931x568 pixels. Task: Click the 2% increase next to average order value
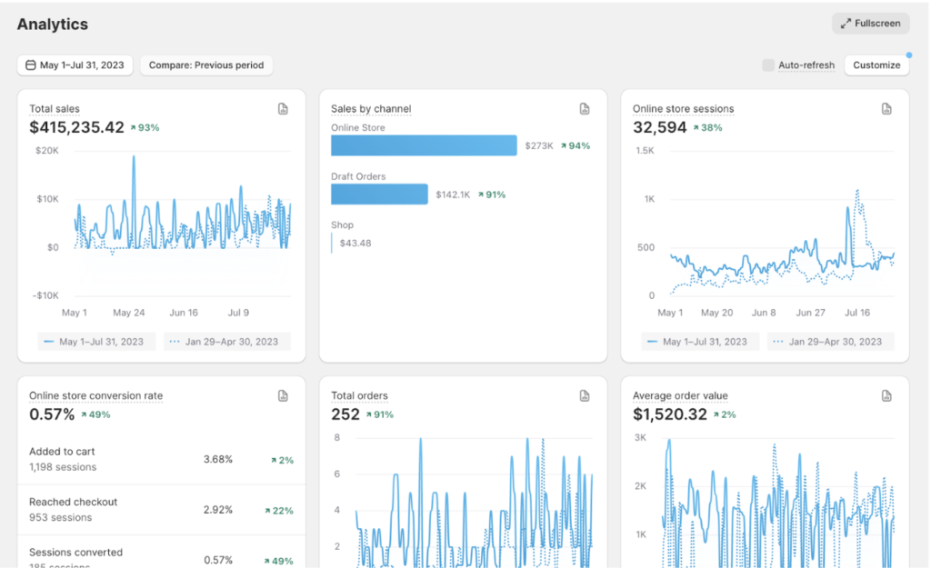(725, 415)
